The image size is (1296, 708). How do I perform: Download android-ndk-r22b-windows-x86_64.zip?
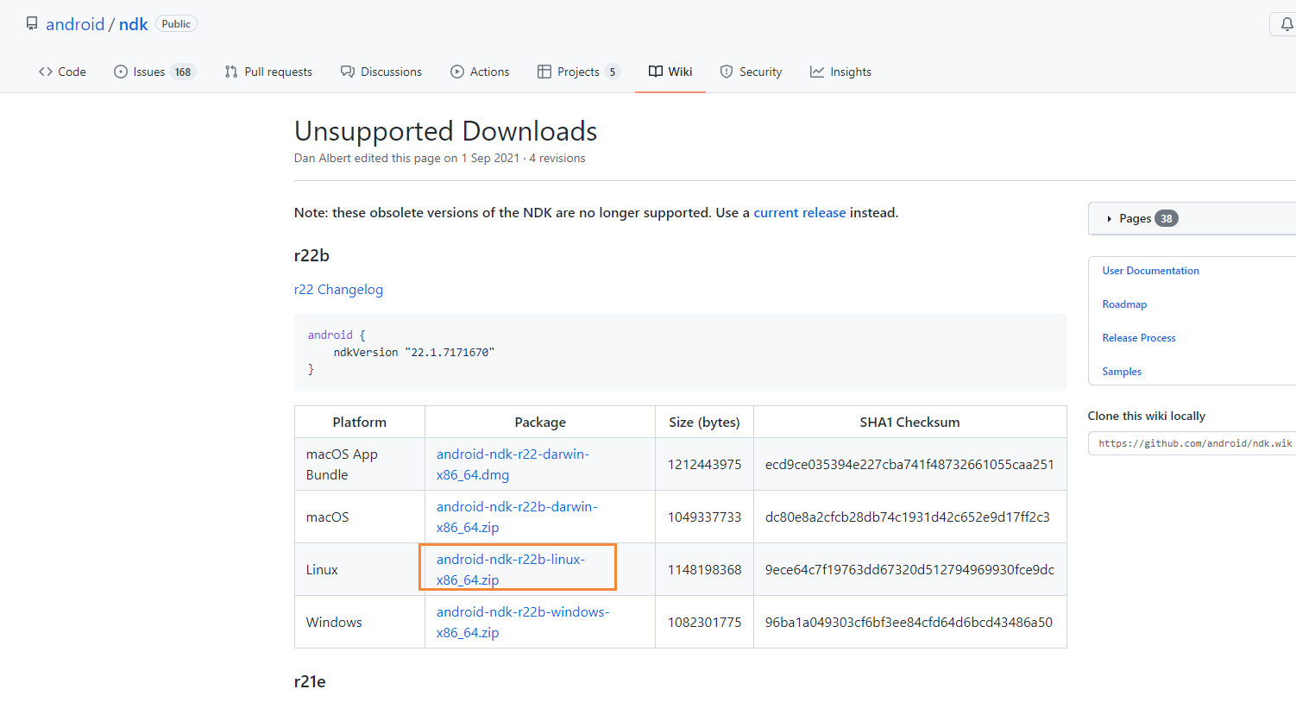tap(523, 622)
